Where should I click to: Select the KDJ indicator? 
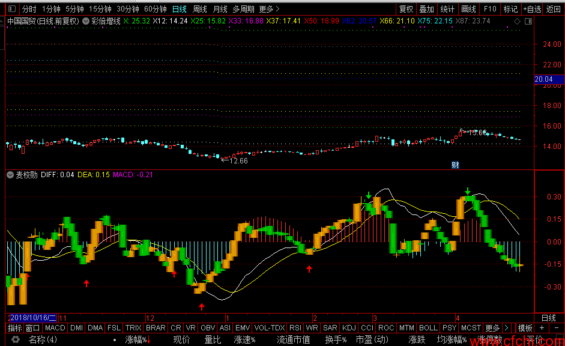click(x=349, y=328)
